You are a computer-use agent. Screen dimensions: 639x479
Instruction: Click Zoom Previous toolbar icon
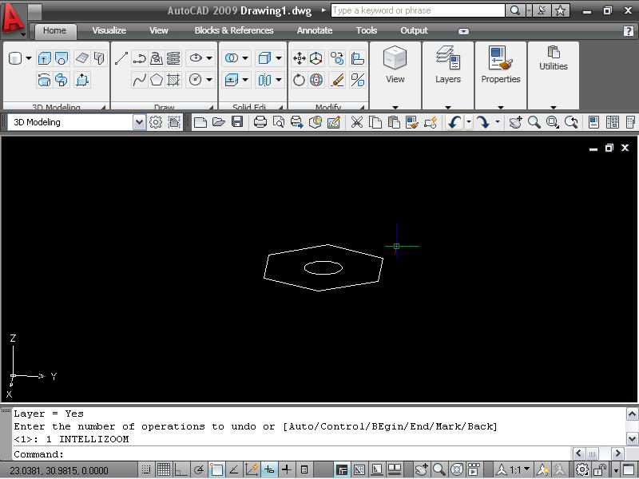click(571, 122)
